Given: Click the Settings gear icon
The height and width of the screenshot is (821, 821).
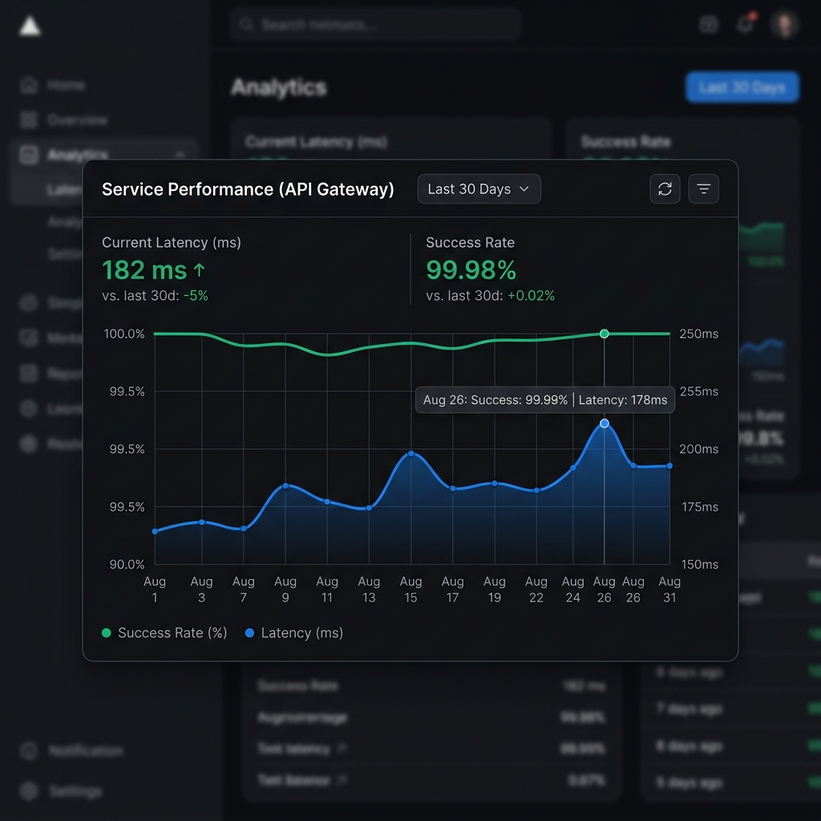Looking at the screenshot, I should (x=29, y=791).
